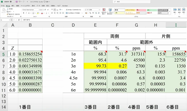The height and width of the screenshot is (111, 187).
Task: Click the Center alignment icon
Action: coord(55,13)
